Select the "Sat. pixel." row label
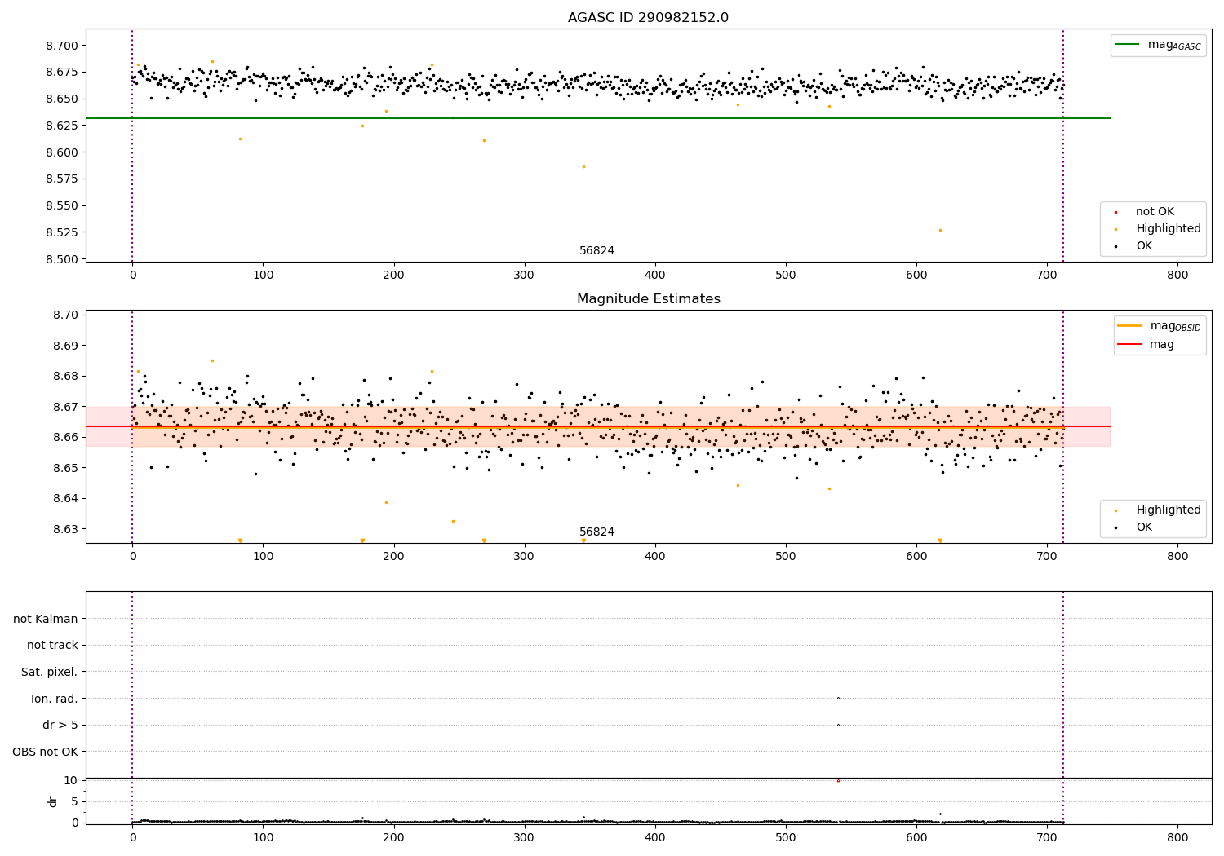This screenshot has height=856, width=1224. click(50, 673)
